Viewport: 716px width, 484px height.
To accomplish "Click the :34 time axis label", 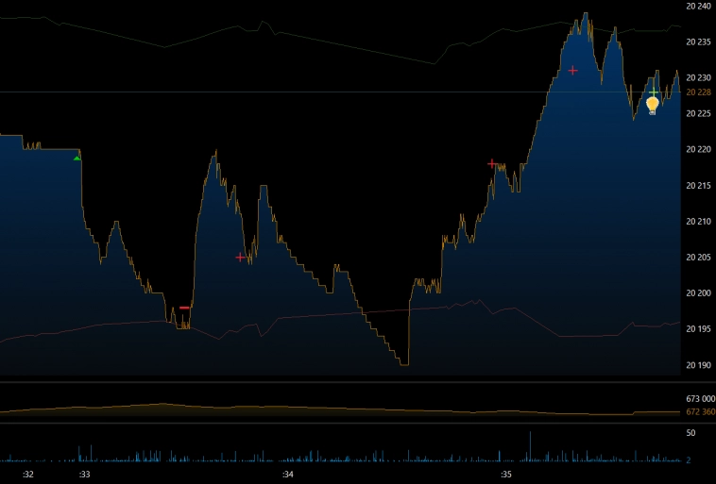I will pyautogui.click(x=288, y=475).
